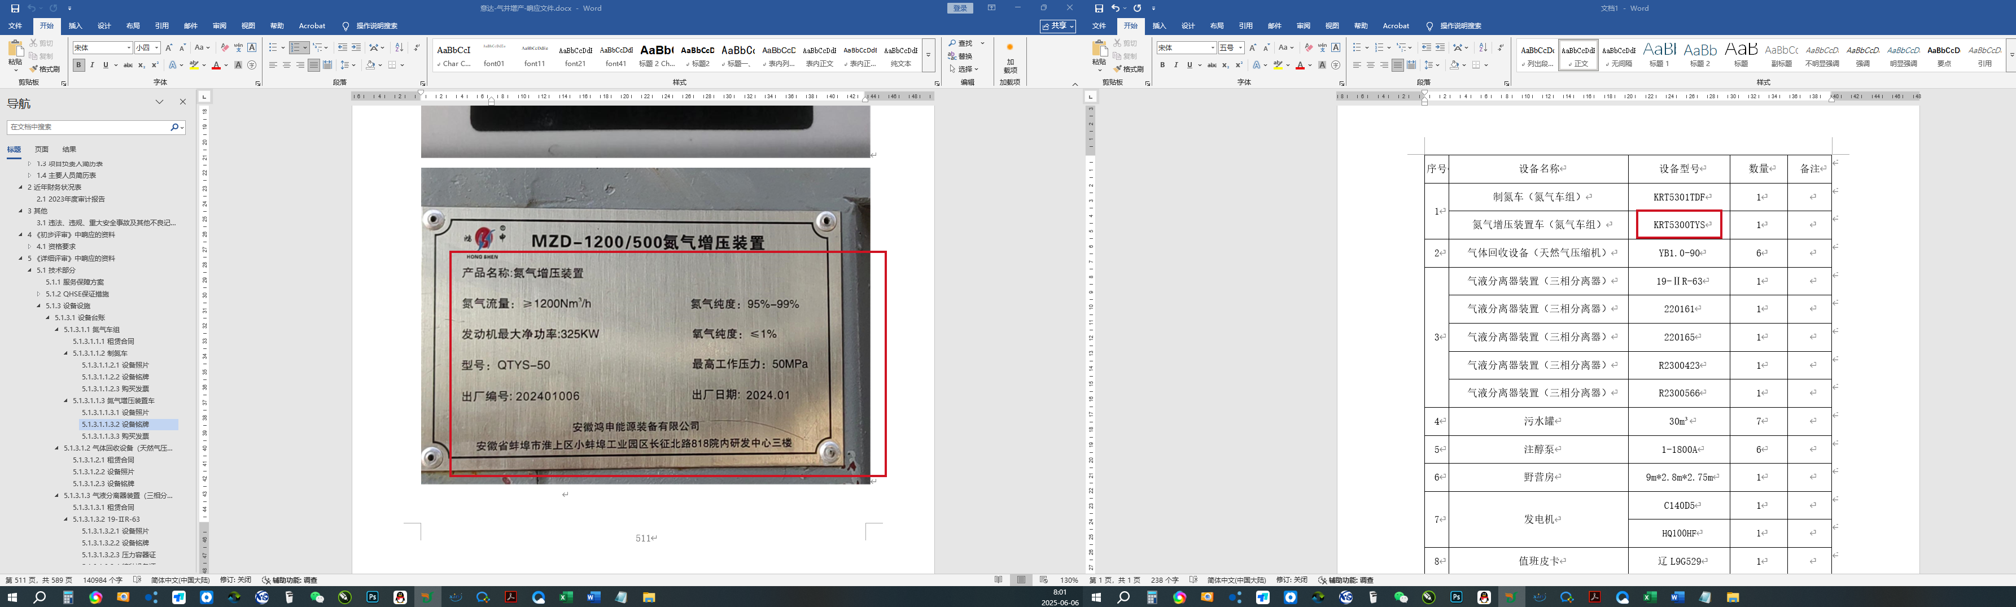Screen dimensions: 2016x607
Task: Apply 标题 1 style in right Word window
Action: (x=1659, y=55)
